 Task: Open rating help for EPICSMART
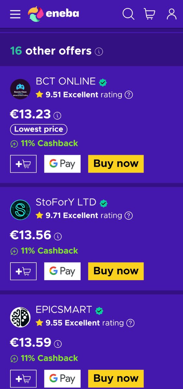pos(130,323)
